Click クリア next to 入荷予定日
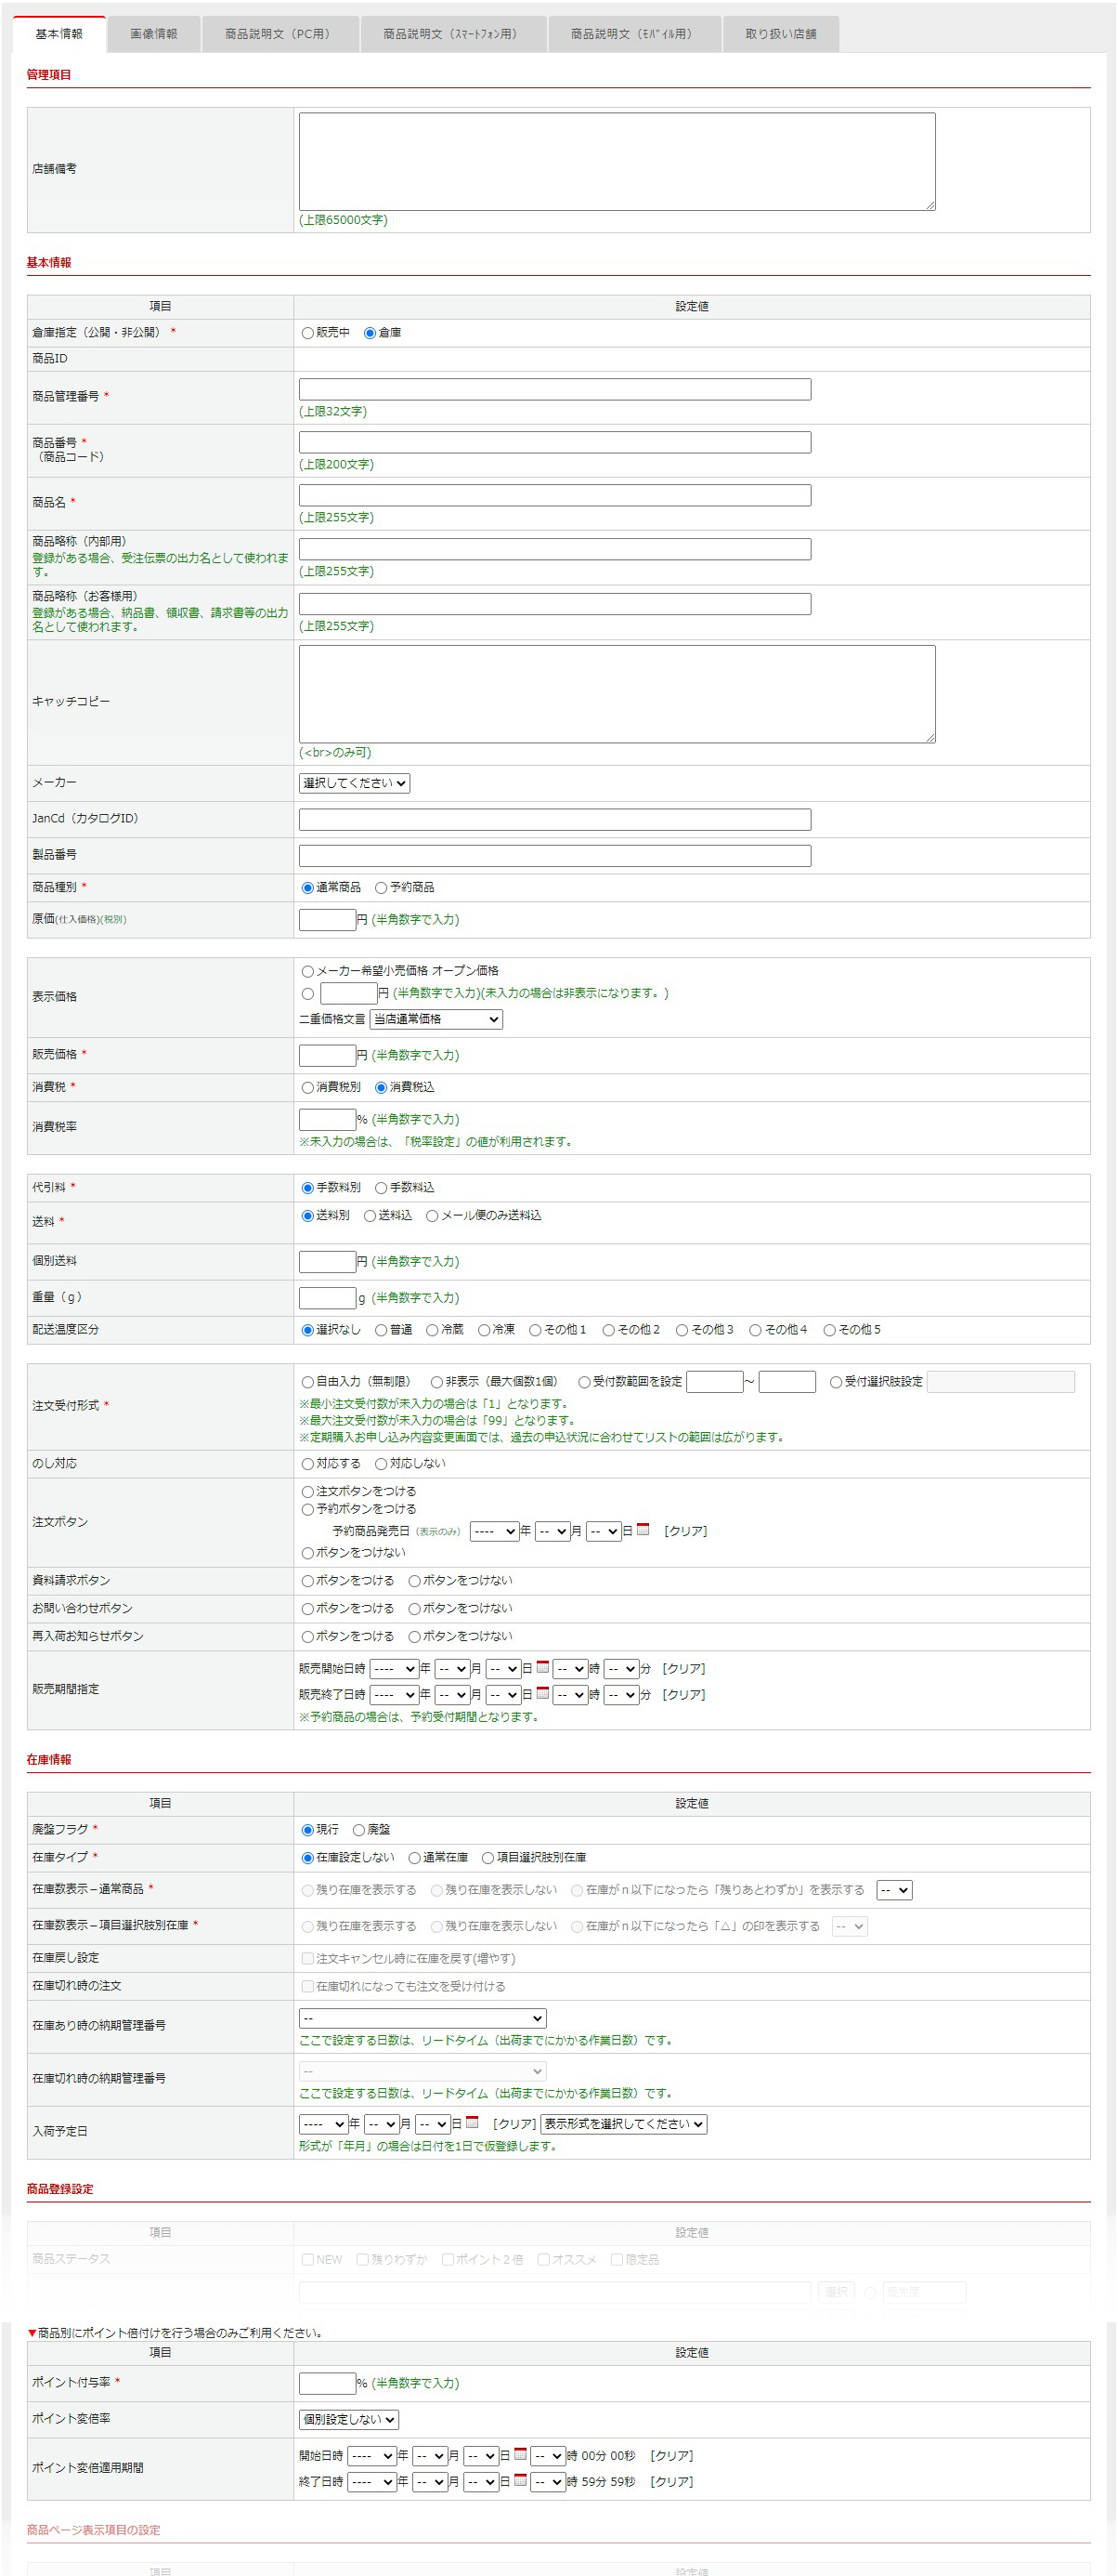 pos(513,2123)
